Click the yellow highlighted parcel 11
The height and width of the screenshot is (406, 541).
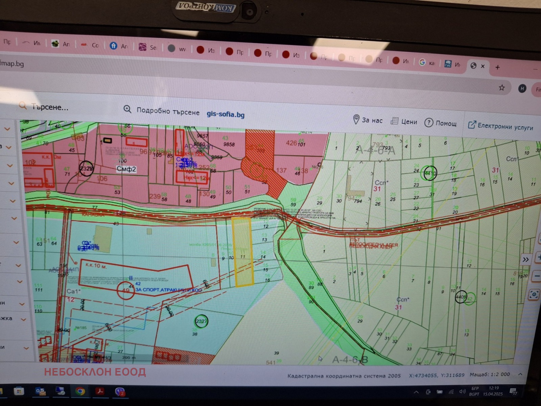(x=242, y=252)
